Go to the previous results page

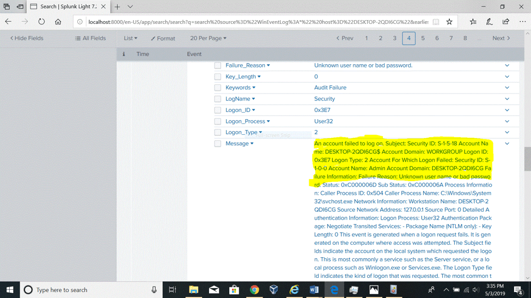[x=345, y=38]
